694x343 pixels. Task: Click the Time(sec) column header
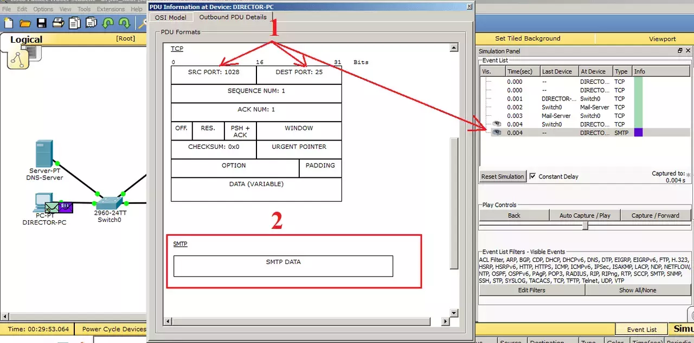click(x=522, y=71)
